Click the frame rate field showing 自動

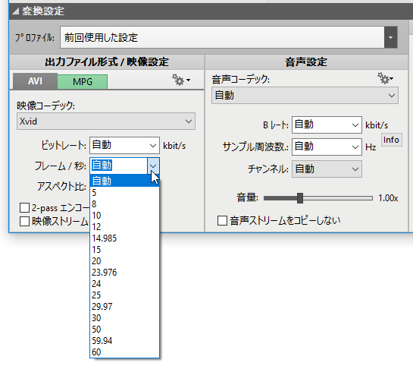click(x=119, y=166)
